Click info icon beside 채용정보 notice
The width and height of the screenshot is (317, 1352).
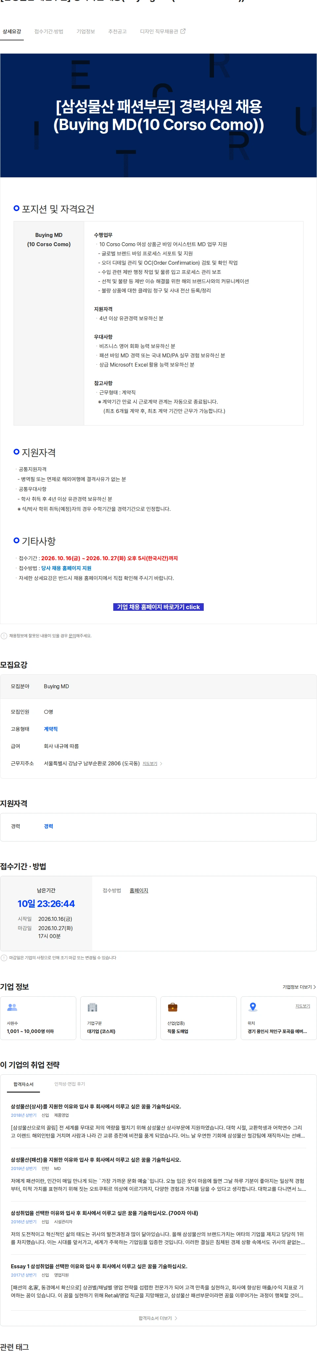point(4,636)
